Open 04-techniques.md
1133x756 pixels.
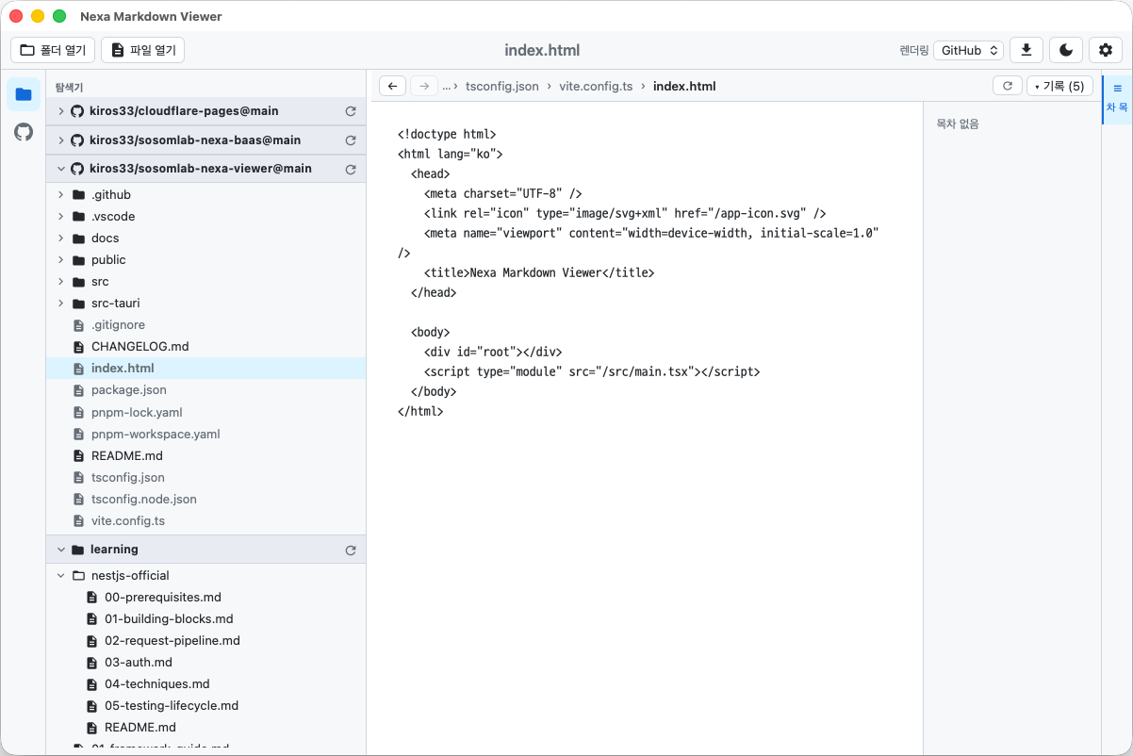pos(205,683)
